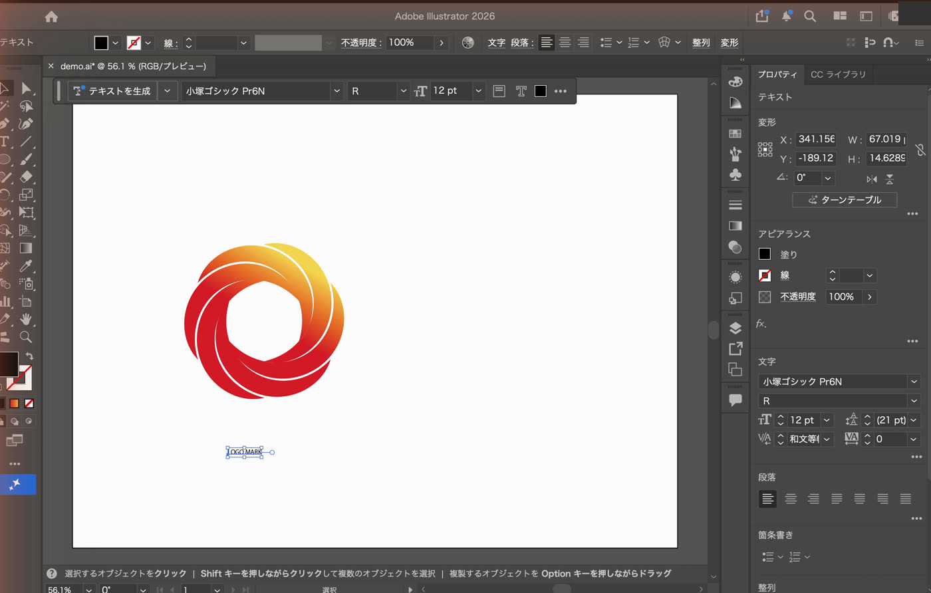Click the テキストを生成 button
This screenshot has height=593, width=931.
coord(112,91)
